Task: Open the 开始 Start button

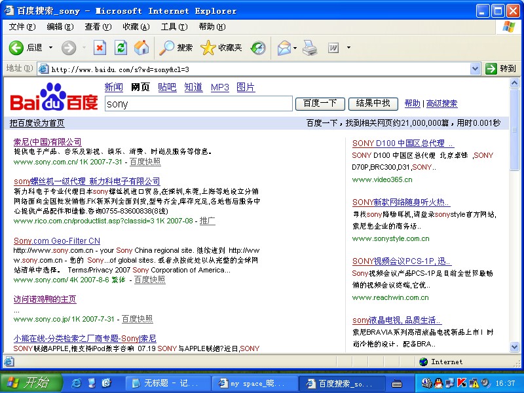Action: tap(31, 383)
